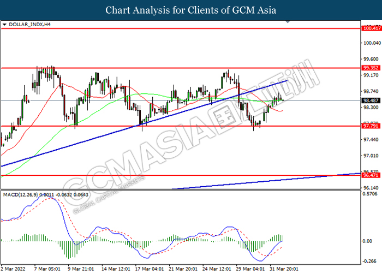Click the -0.266 MACD scale value
Screen dimensions: 382x273
coord(371,261)
